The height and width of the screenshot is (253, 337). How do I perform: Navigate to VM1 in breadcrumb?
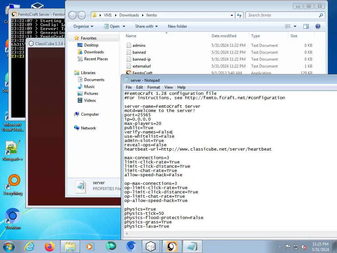[x=108, y=15]
